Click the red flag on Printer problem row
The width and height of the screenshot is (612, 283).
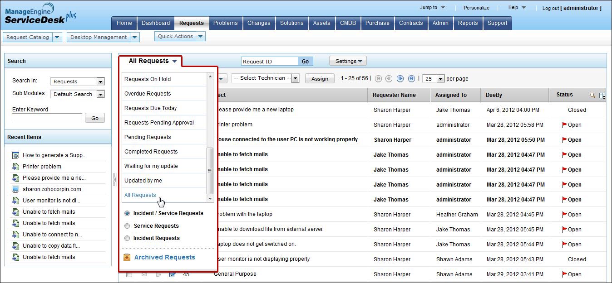565,125
